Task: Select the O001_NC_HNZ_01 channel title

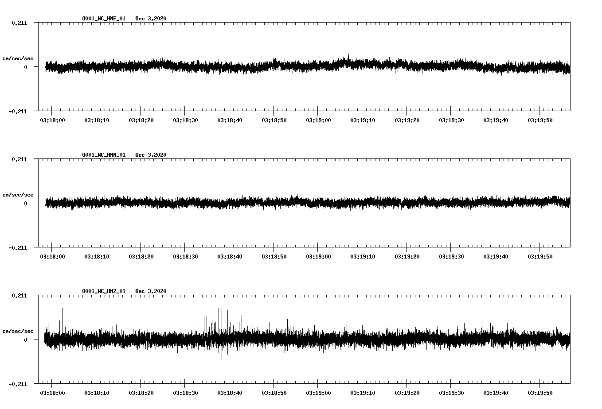Action: click(x=103, y=292)
